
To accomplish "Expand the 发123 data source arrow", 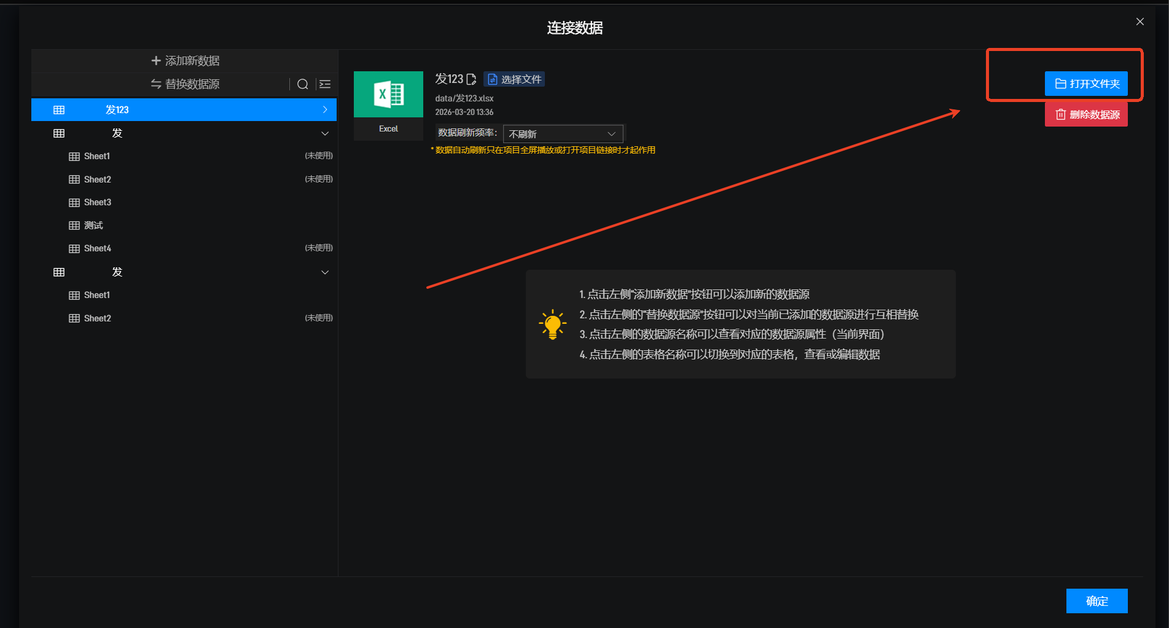I will (x=325, y=110).
